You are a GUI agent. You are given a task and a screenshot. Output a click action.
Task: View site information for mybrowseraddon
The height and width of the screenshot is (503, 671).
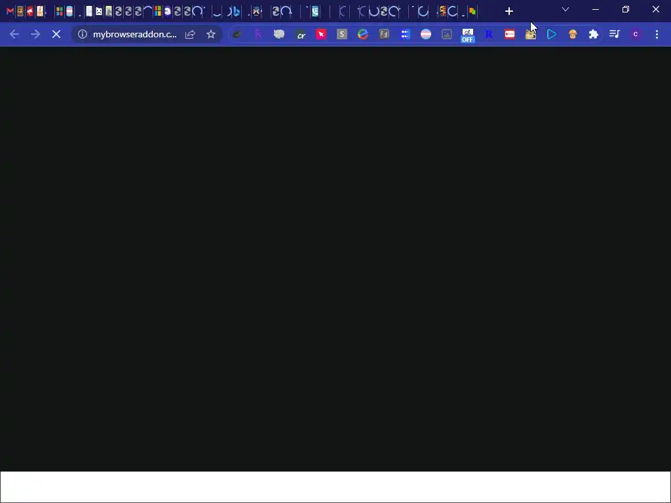[x=83, y=34]
